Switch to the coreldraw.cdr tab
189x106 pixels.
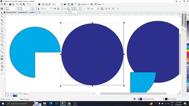(x=22, y=12)
